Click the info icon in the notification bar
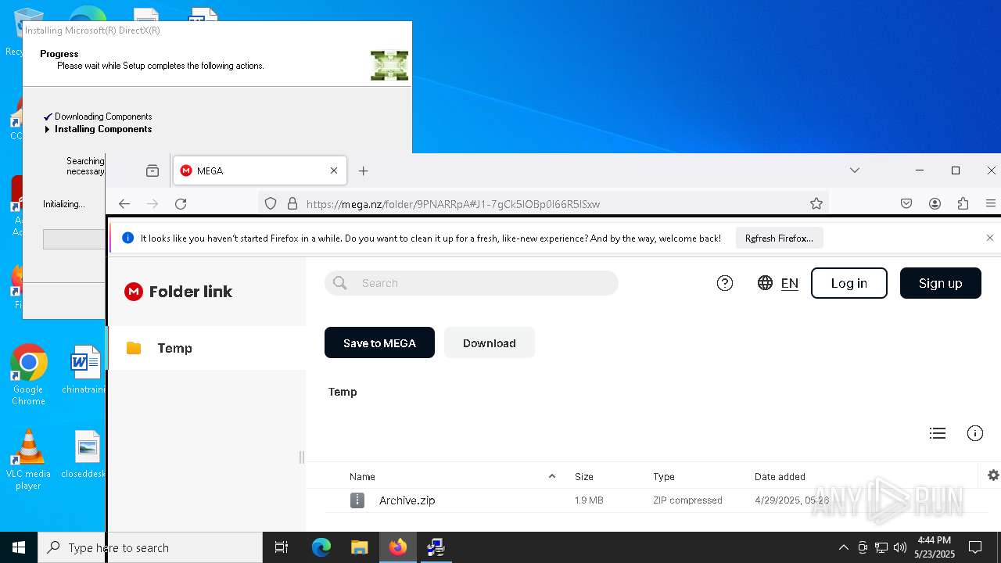This screenshot has width=1001, height=563. 127,238
